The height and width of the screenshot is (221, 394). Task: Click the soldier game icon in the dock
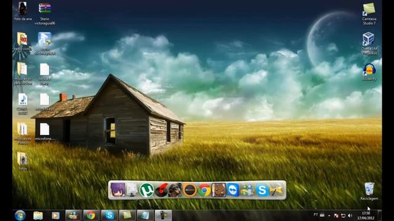click(x=175, y=190)
